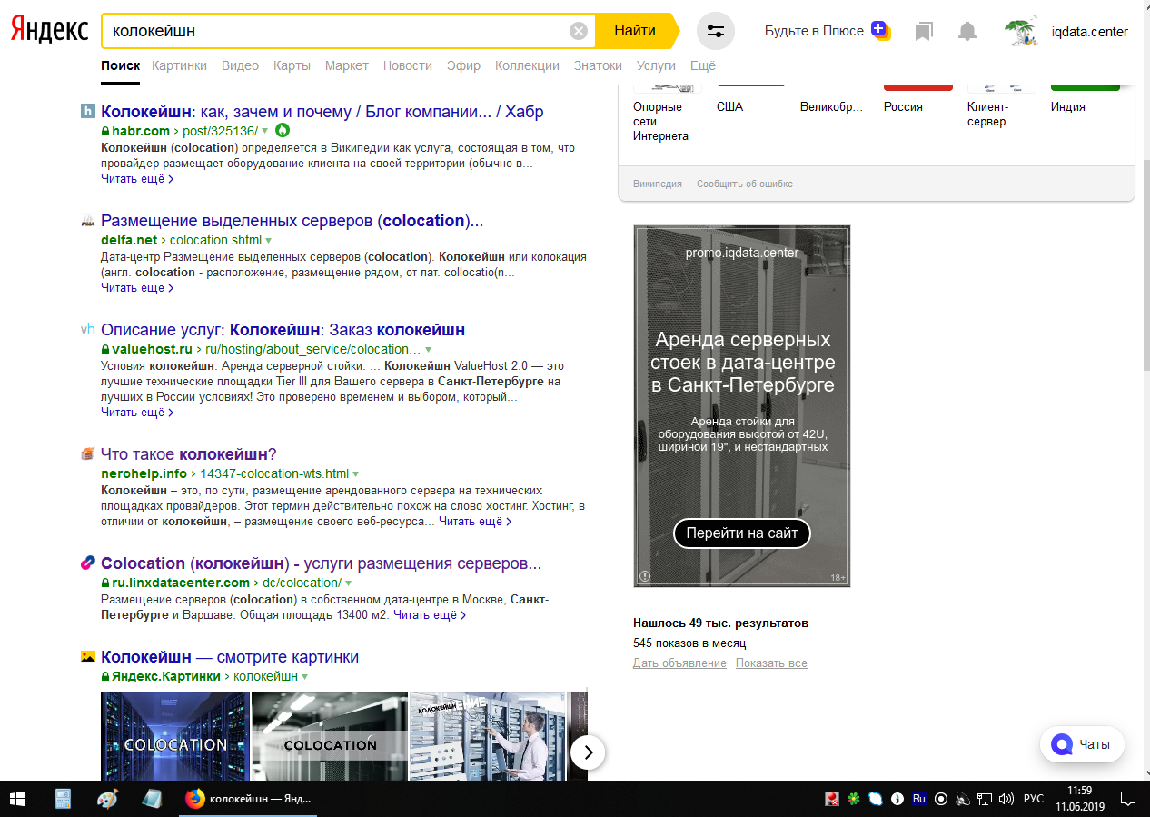Click the 'Перейти на сайт' ad button
Viewport: 1150px width, 817px height.
pyautogui.click(x=742, y=533)
